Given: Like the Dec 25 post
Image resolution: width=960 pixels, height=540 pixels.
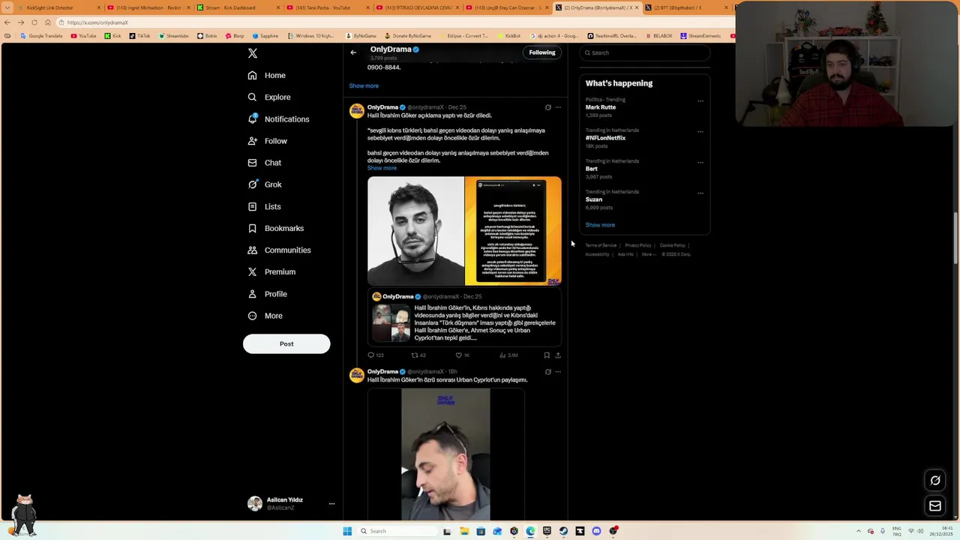Looking at the screenshot, I should tap(462, 355).
